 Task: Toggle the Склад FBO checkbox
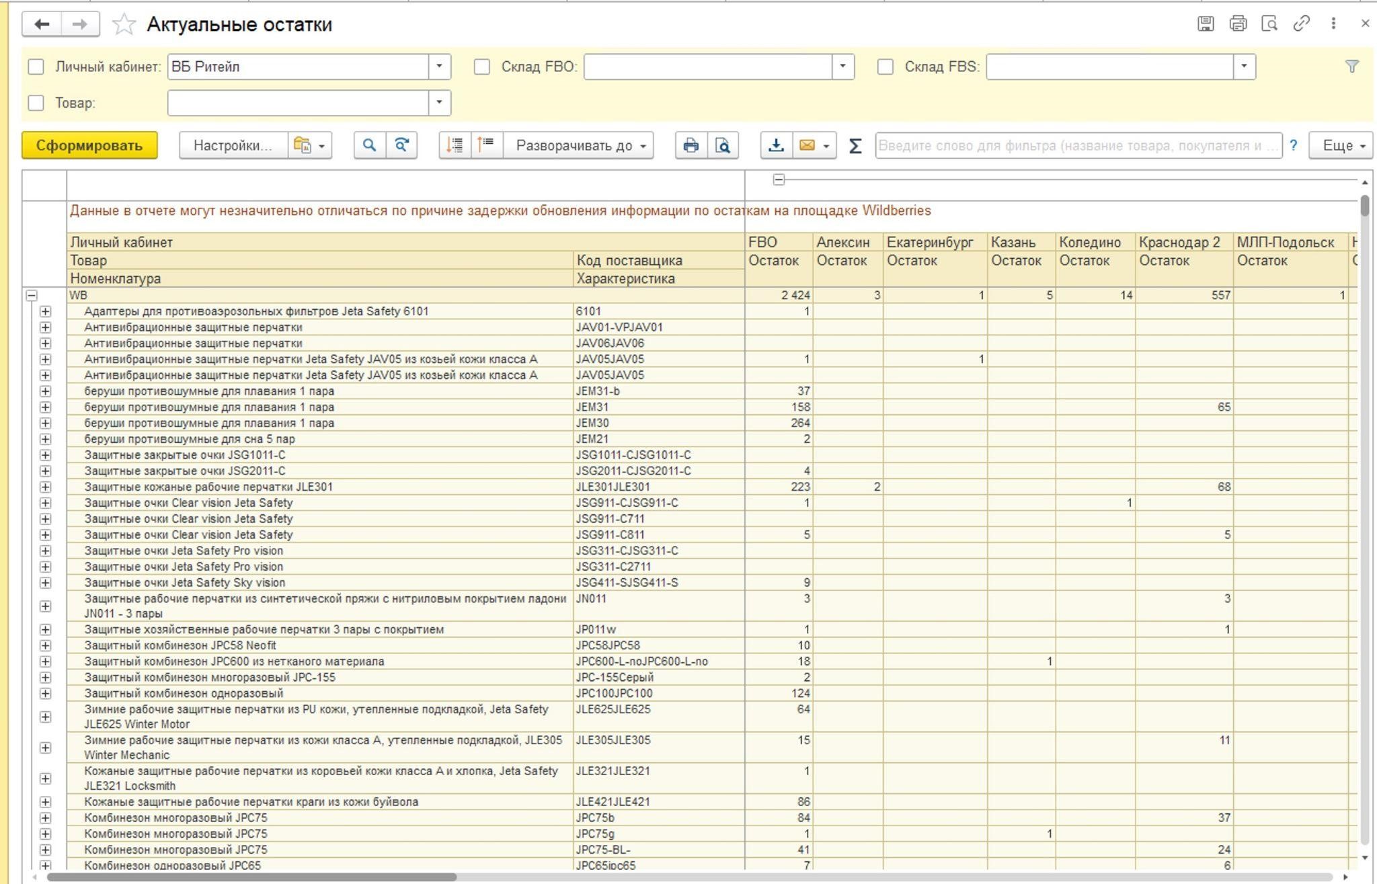482,67
